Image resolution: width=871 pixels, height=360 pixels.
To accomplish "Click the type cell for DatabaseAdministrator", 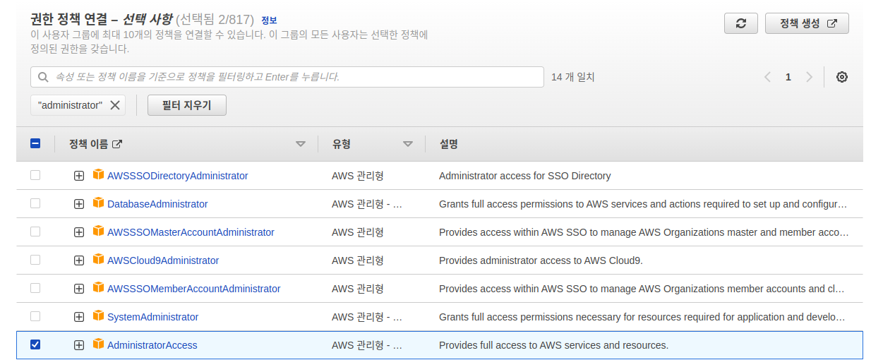I will click(367, 204).
